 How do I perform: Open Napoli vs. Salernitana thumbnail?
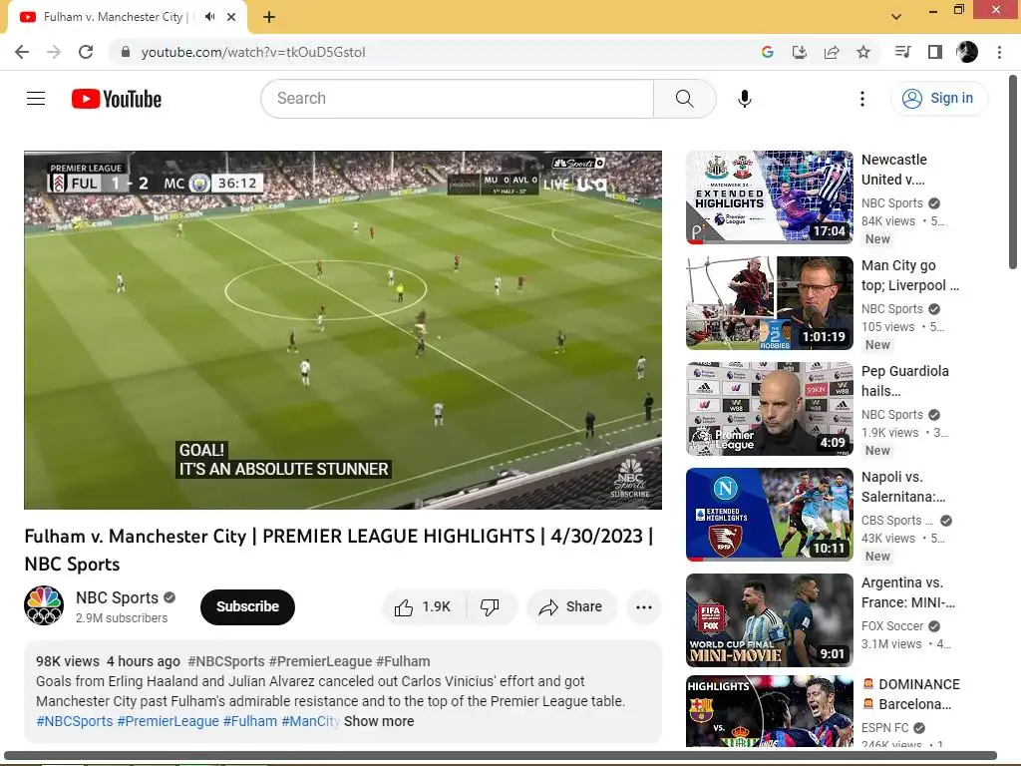[x=769, y=515]
